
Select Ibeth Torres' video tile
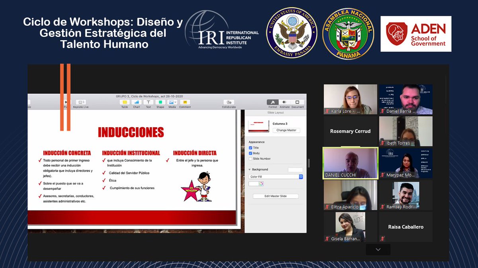click(x=406, y=131)
